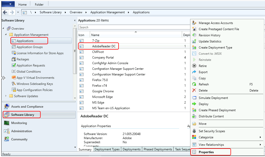Image resolution: width=265 pixels, height=157 pixels.
Task: Switch to the Folder ribbon tab
Action: pyautogui.click(x=39, y=4)
